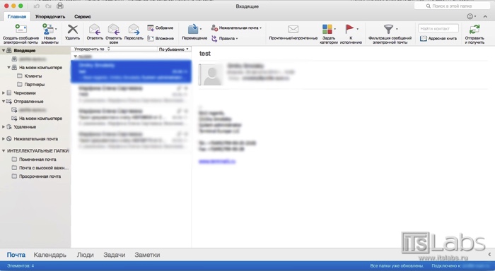Viewport: 495px width, 271px height.
Task: Click the Reply All (Ответить всем) icon
Action: click(114, 30)
